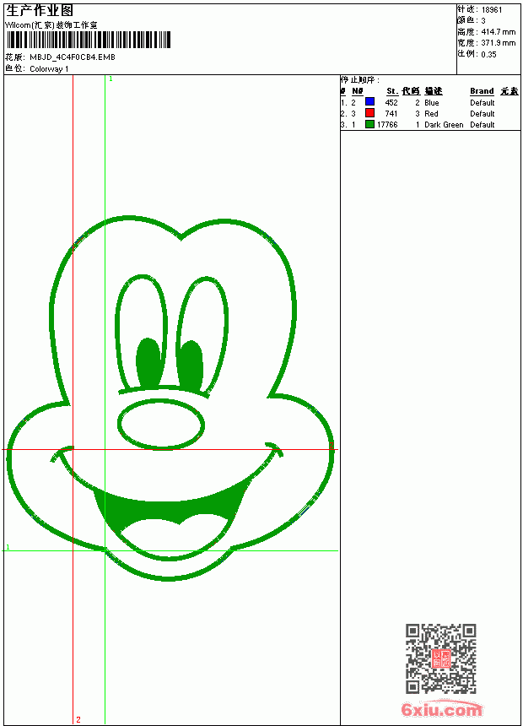Image resolution: width=523 pixels, height=726 pixels.
Task: Open the QR code image
Action: [441, 658]
